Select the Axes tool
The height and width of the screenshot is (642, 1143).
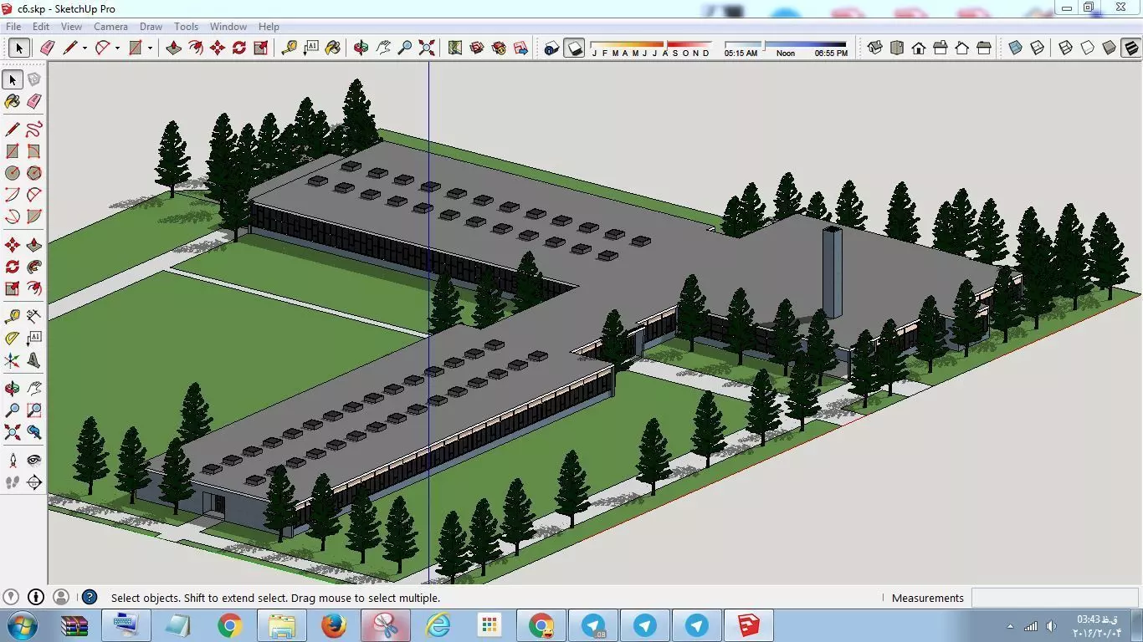coord(13,360)
